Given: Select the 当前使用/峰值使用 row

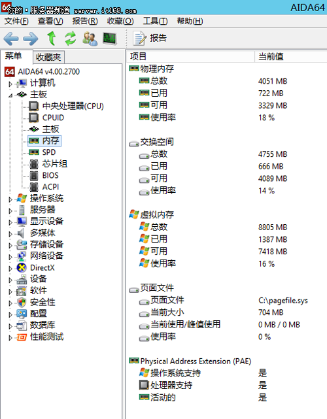Looking at the screenshot, I should (x=228, y=325).
